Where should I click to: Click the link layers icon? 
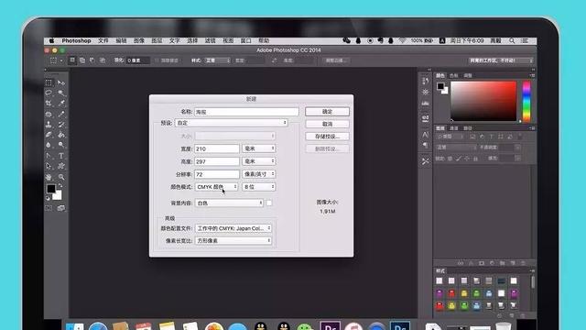point(461,263)
